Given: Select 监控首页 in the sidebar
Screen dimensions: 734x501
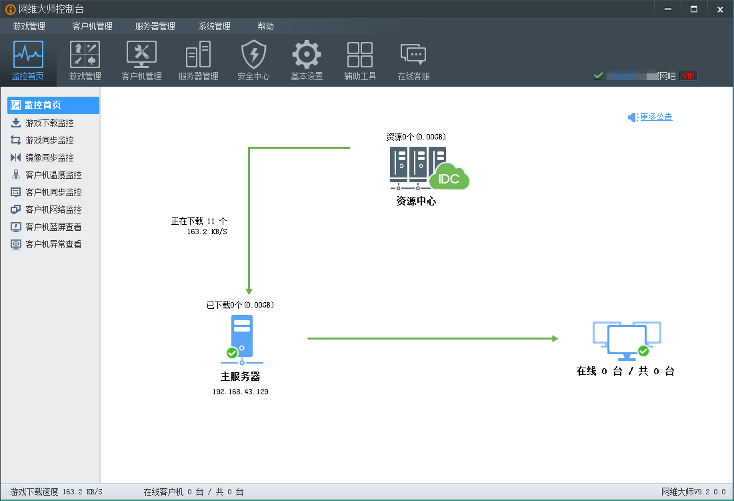Looking at the screenshot, I should (x=53, y=105).
